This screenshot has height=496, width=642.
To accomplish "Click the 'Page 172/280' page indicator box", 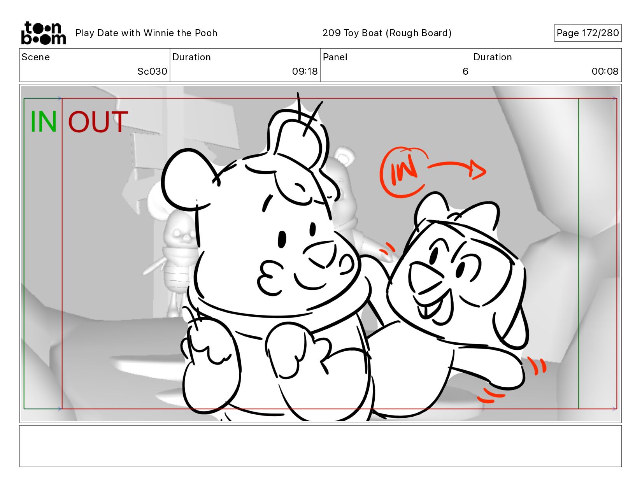I will coord(588,33).
